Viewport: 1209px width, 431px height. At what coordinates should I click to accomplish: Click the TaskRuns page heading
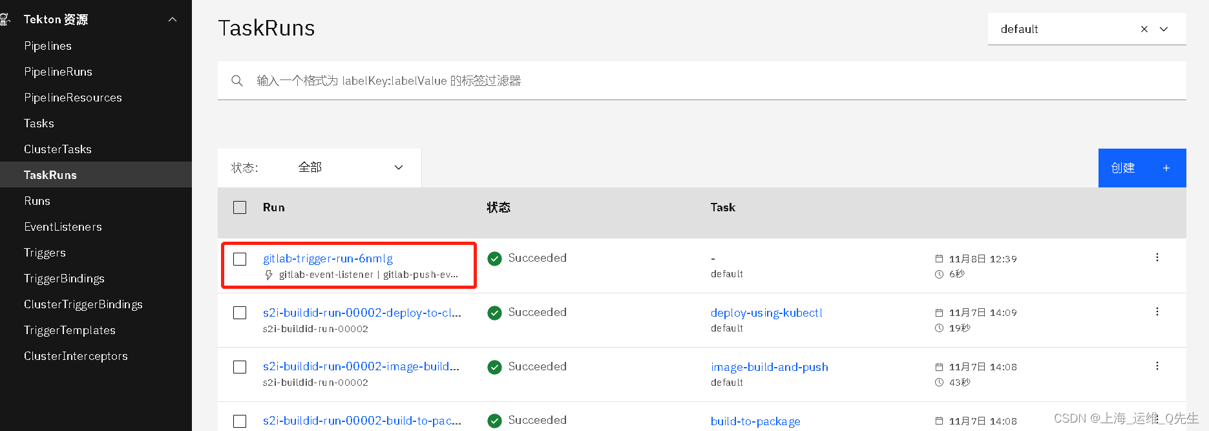click(266, 28)
